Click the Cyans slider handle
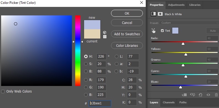This screenshot has height=108, width=219. pos(186,77)
